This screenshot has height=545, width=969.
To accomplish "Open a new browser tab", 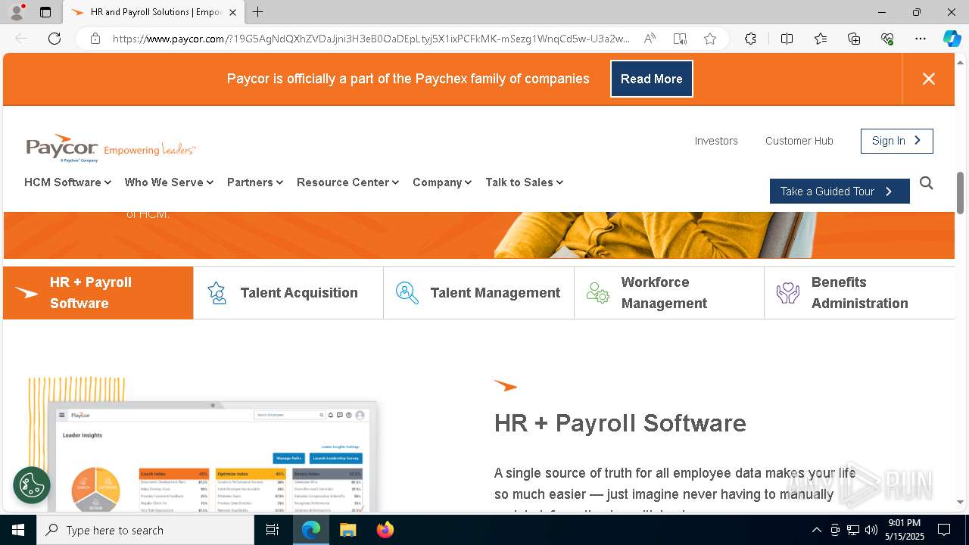I will click(x=258, y=12).
